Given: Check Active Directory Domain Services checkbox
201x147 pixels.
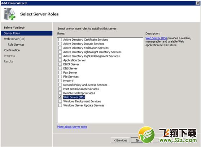Looking at the screenshot, I should [x=60, y=44].
